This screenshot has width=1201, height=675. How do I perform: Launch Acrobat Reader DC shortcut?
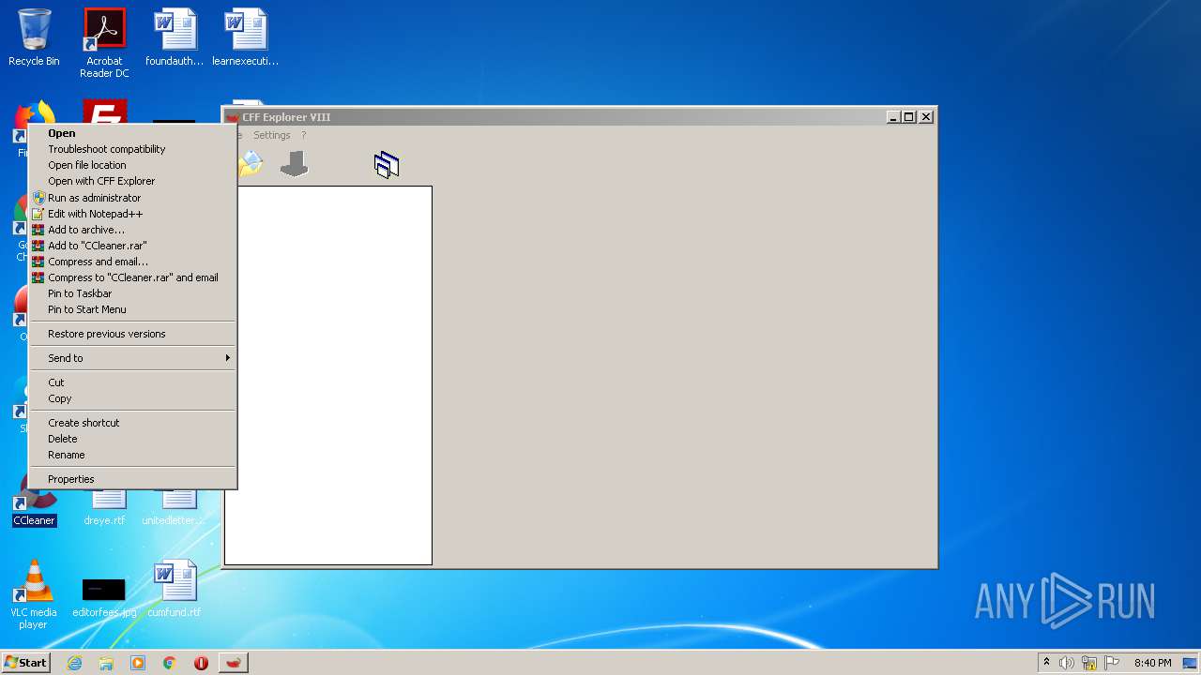point(104,42)
